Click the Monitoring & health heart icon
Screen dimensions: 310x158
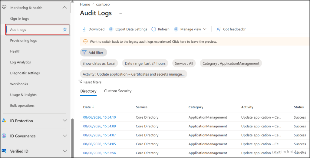click(x=4, y=8)
